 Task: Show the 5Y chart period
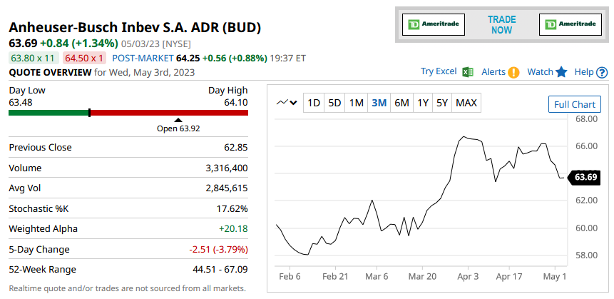pos(442,103)
